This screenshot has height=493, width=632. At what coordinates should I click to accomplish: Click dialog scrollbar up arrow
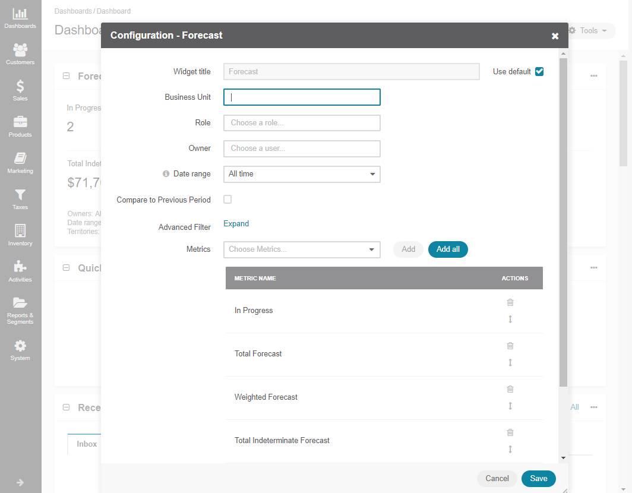point(563,53)
